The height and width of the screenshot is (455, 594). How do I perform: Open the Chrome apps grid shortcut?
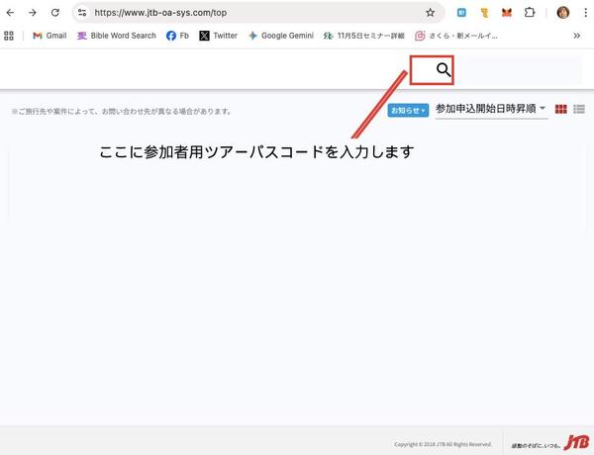[x=10, y=36]
